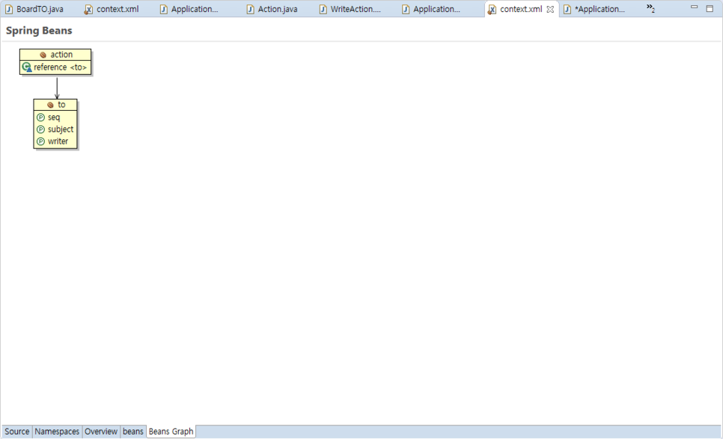Click the XML icon on the first context.xml tab
Viewport: 723px width, 439px height.
pyautogui.click(x=88, y=10)
